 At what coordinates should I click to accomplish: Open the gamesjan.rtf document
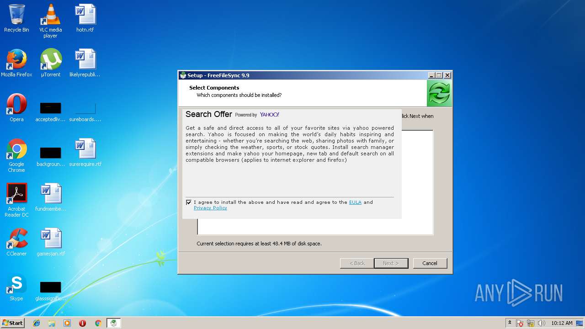tap(50, 242)
